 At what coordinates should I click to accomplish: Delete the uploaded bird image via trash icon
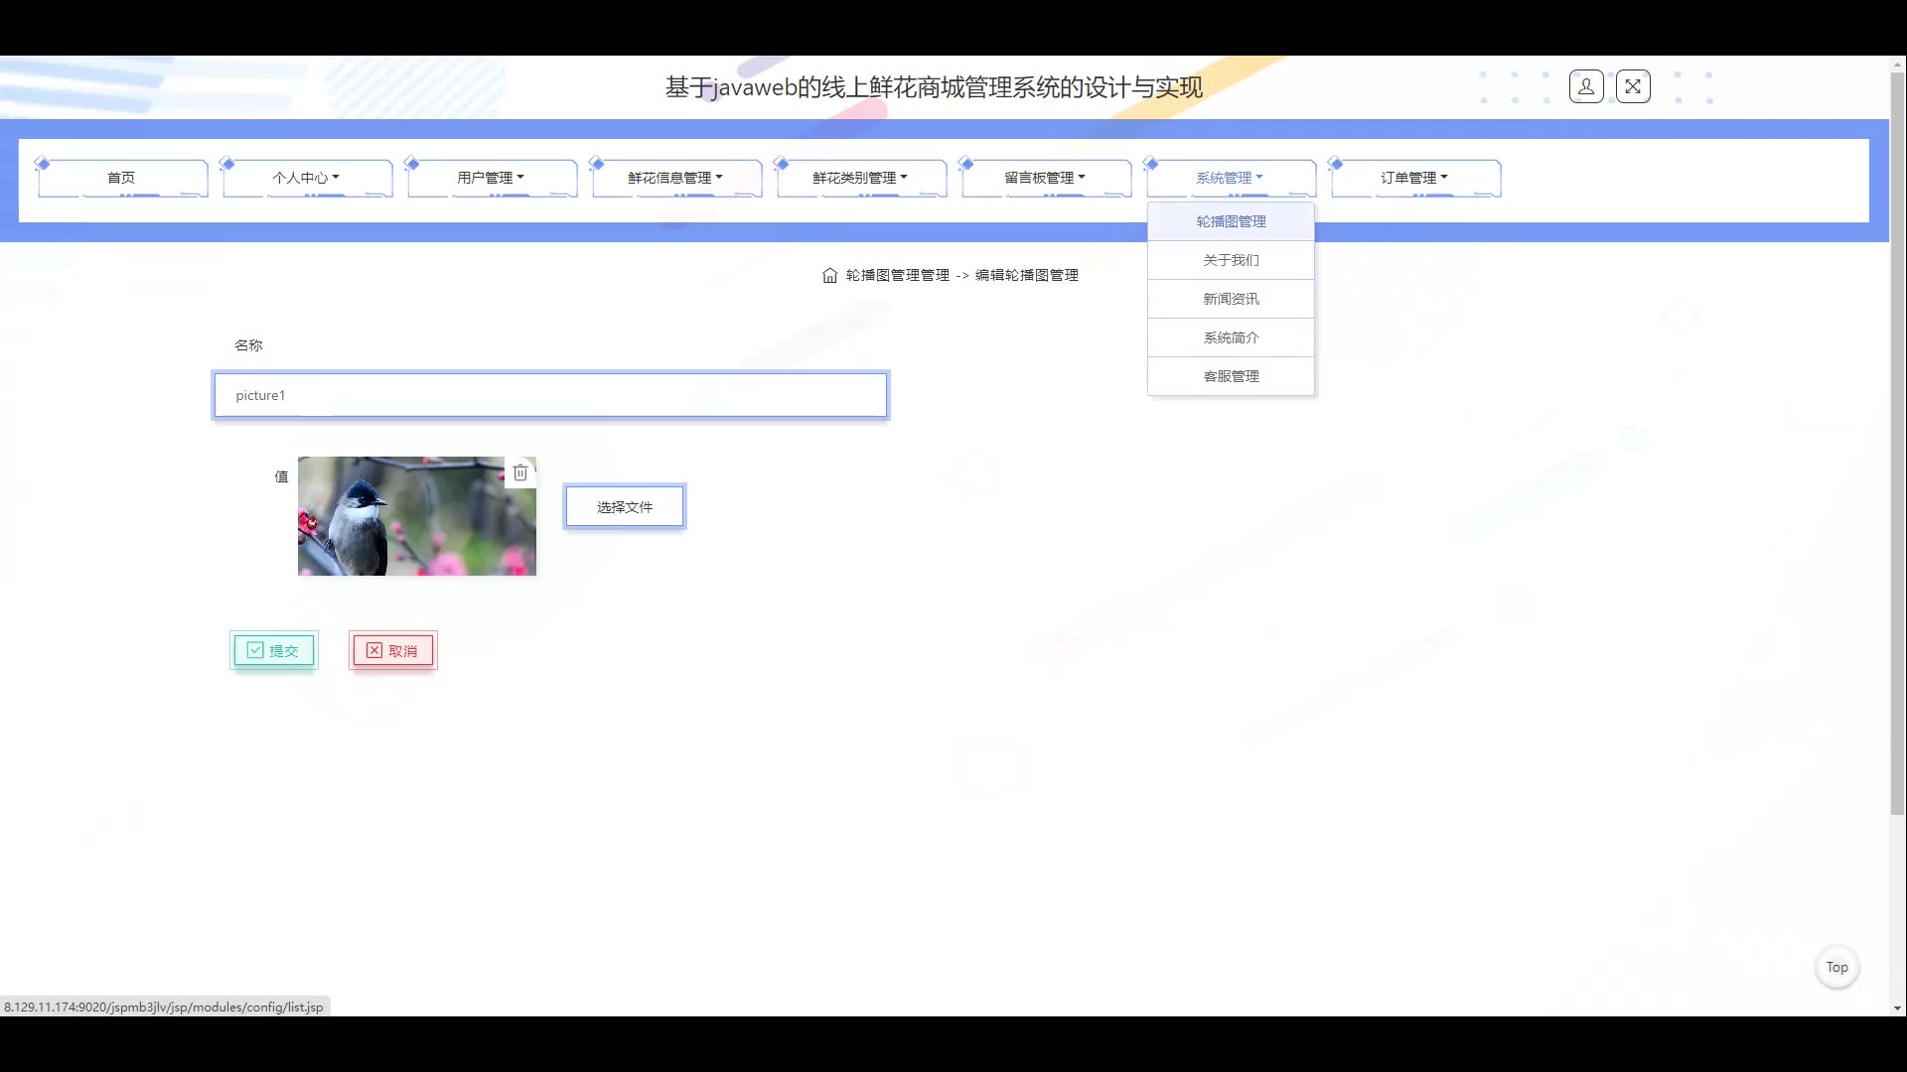(x=520, y=472)
